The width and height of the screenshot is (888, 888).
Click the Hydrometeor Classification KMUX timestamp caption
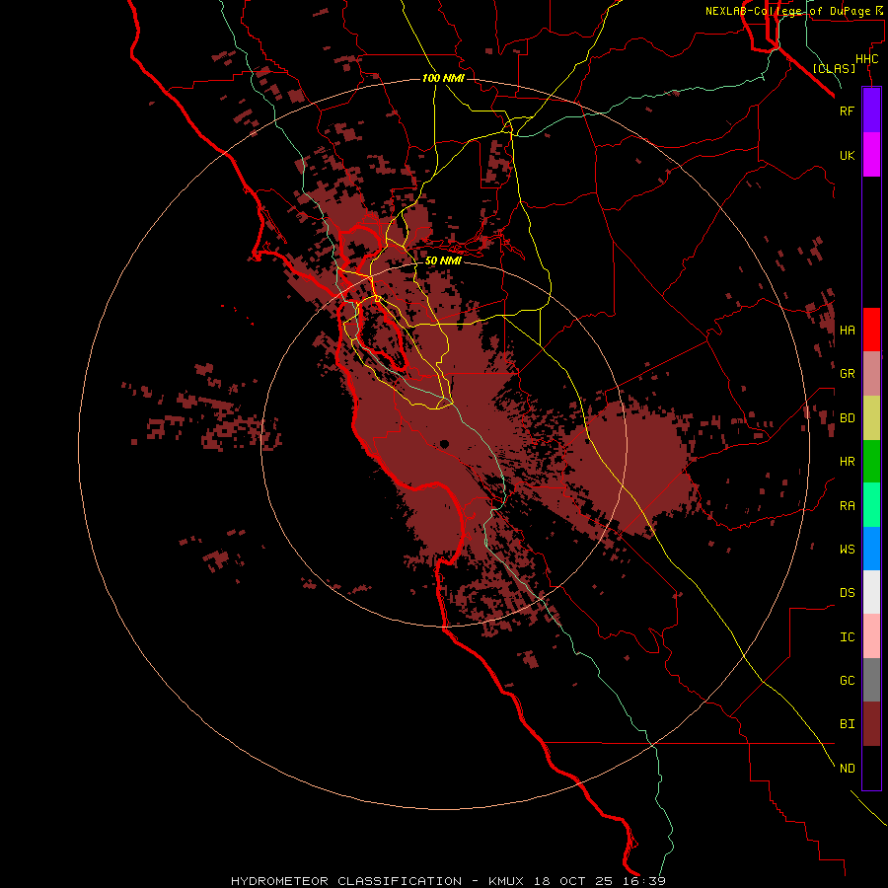[x=448, y=881]
